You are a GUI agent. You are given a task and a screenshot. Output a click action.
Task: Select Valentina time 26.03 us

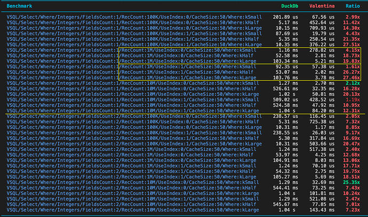coord(323,133)
